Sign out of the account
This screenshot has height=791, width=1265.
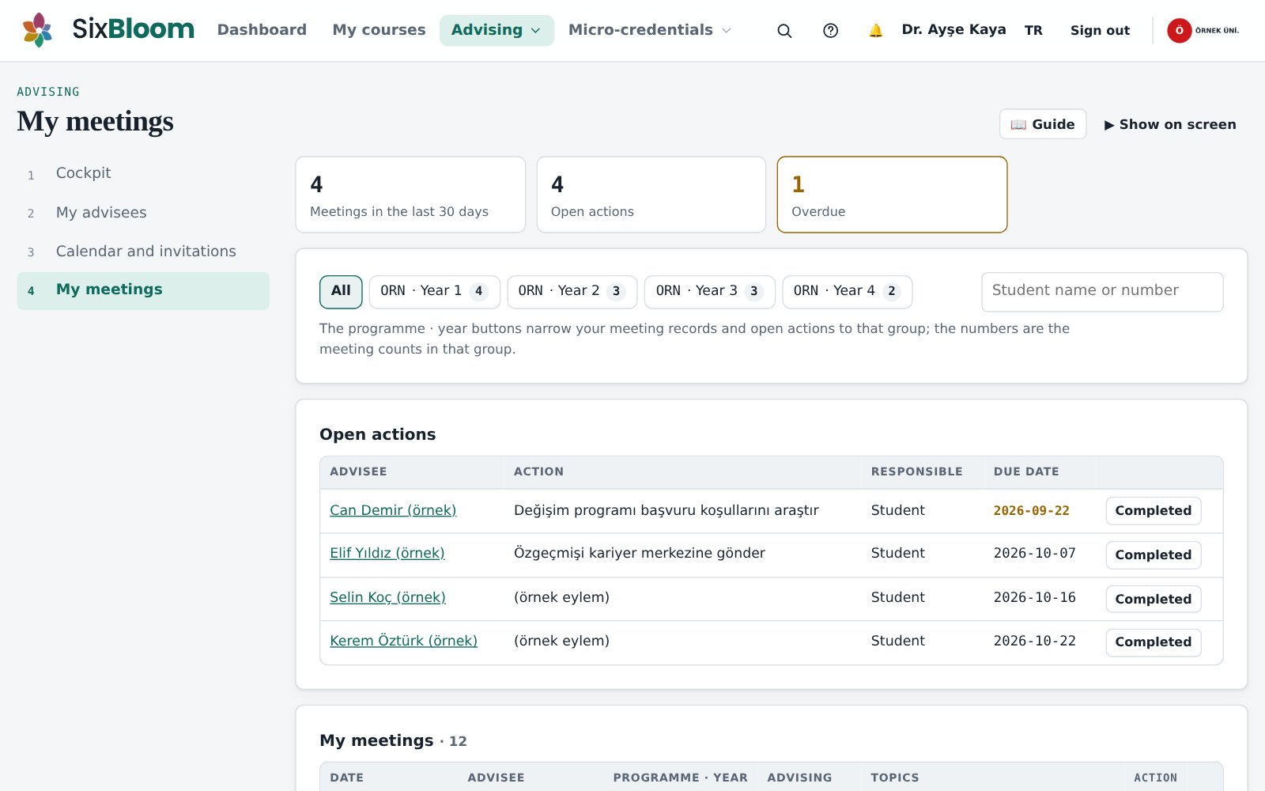coord(1100,31)
